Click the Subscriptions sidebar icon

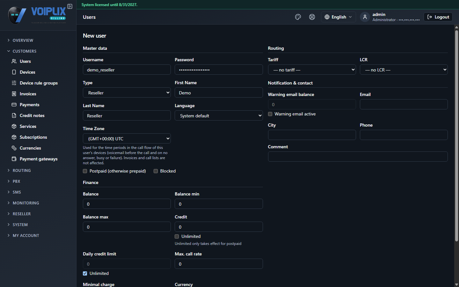14,137
